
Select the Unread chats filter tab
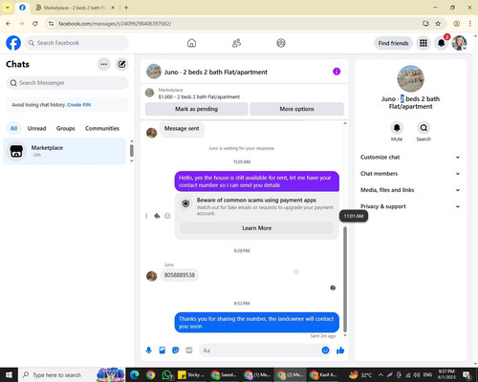coord(36,128)
